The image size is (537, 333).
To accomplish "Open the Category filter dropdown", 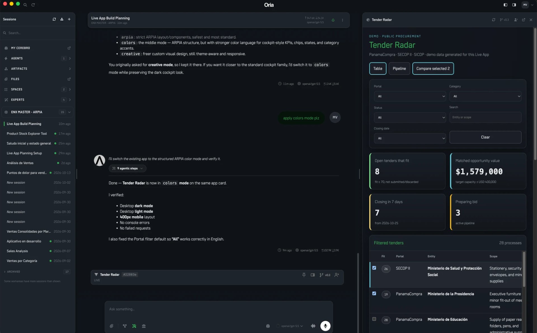I will 485,96.
